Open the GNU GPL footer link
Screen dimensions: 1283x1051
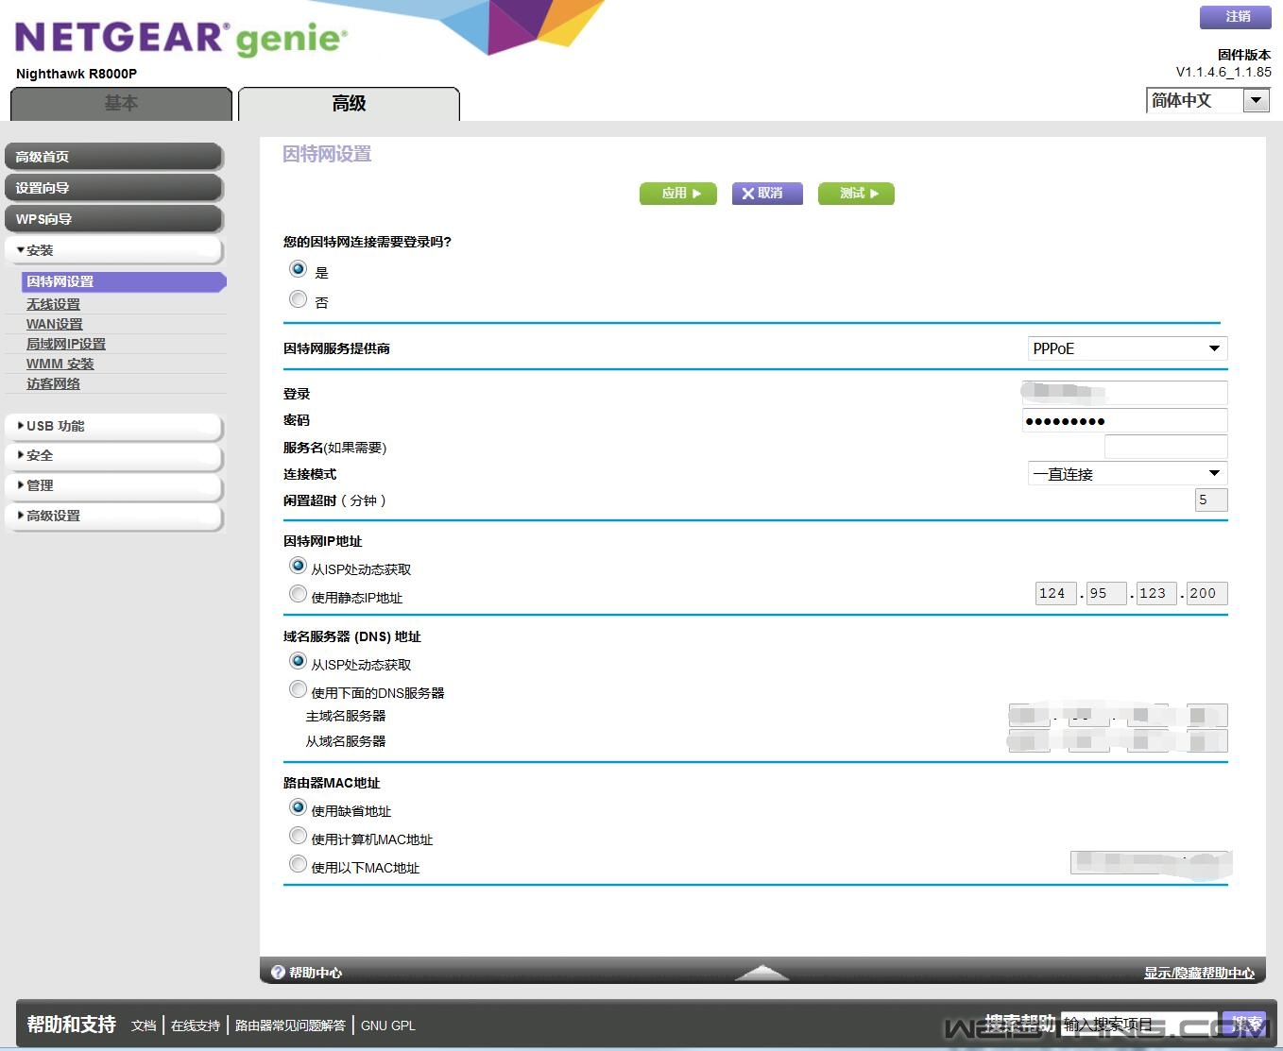coord(387,1026)
